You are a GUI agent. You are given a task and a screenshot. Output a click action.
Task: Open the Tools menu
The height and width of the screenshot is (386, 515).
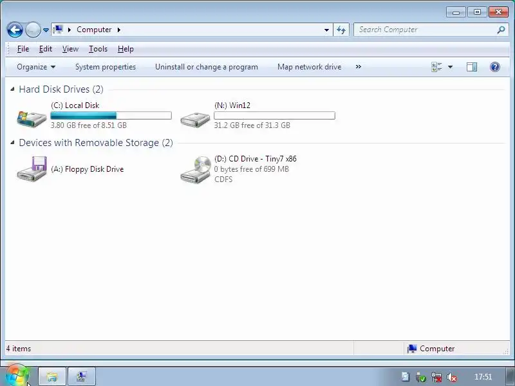tap(98, 49)
